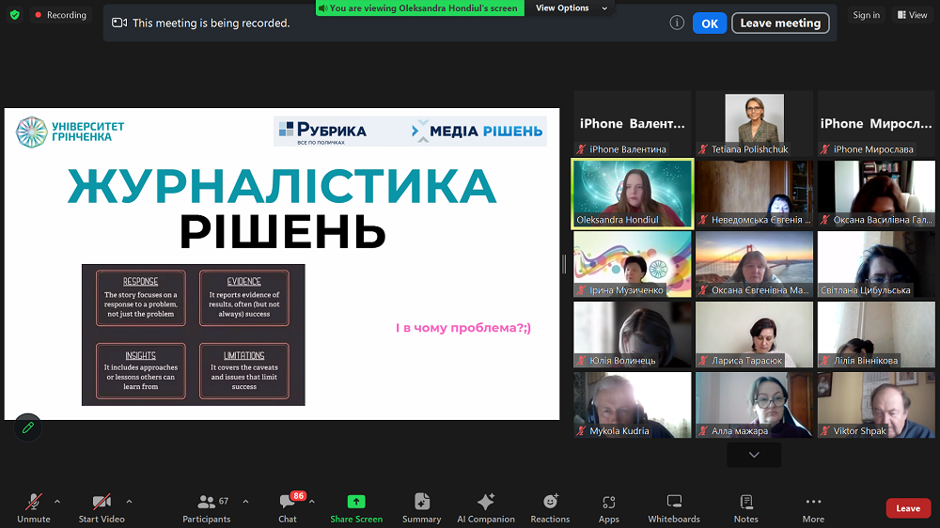This screenshot has width=940, height=528.
Task: Toggle microphone with Unmute button
Action: [34, 503]
